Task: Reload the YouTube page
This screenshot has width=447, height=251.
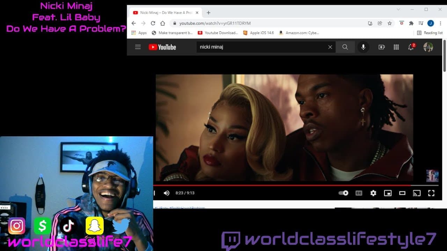Action: 153,23
